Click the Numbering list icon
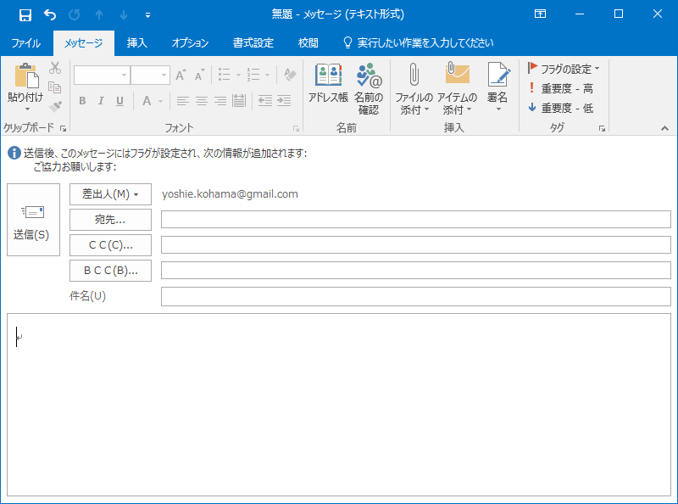The image size is (678, 504). pyautogui.click(x=253, y=75)
